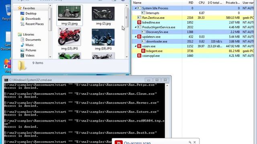
Task: Open Downloads in the Favorites list
Action: click(33, 19)
